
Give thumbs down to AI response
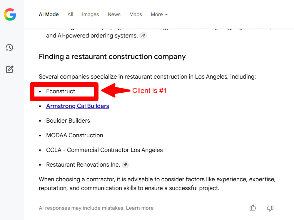[x=270, y=208]
